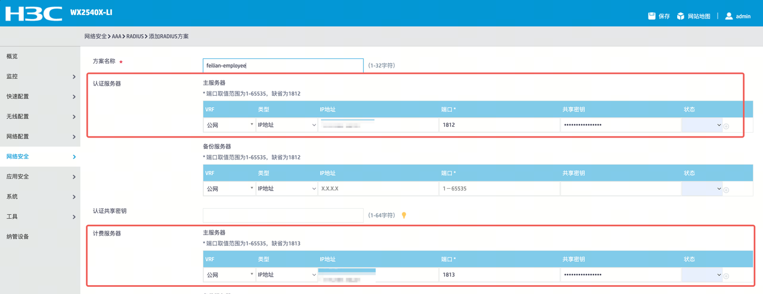Open 纳管设备 managed devices sidebar item
Image resolution: width=763 pixels, height=294 pixels.
[x=40, y=236]
